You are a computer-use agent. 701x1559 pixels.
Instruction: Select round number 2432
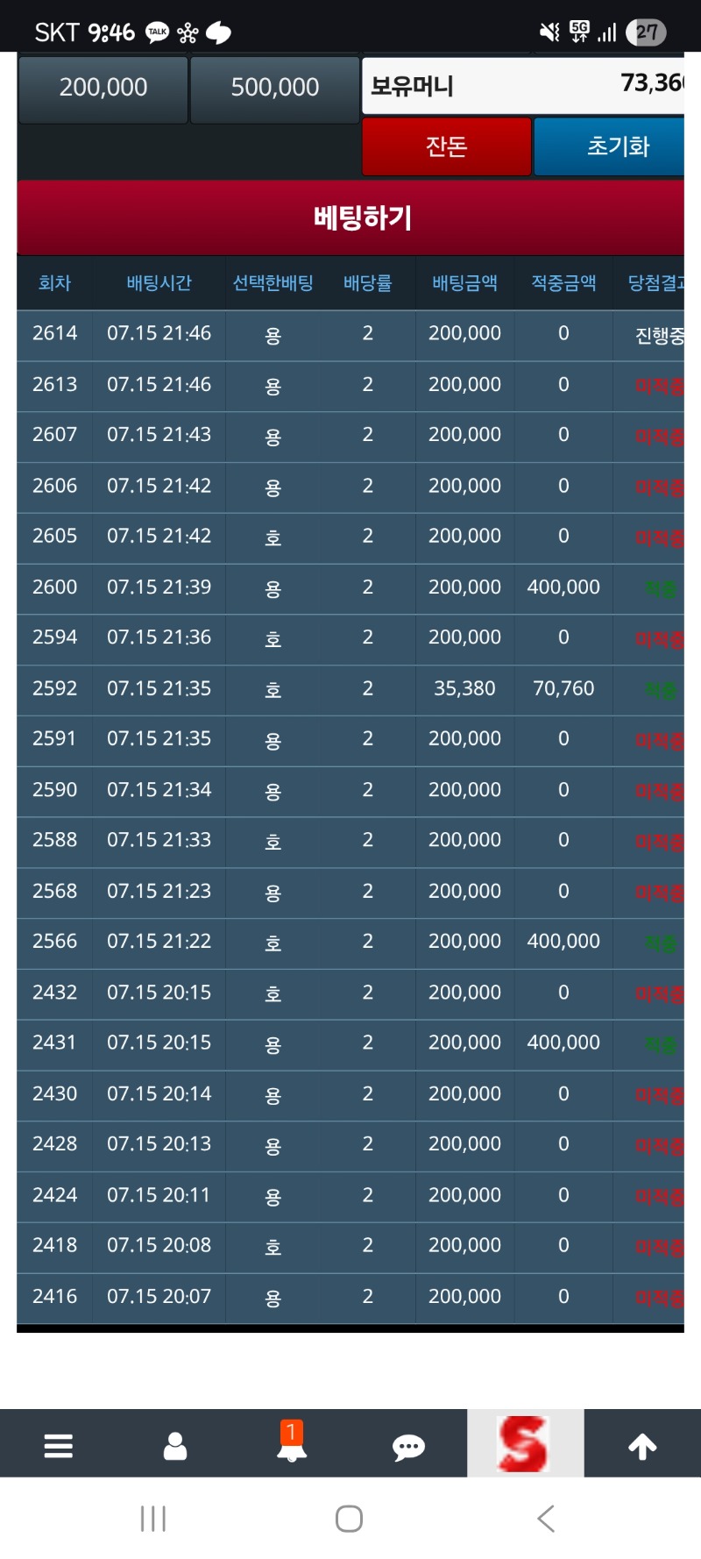click(x=54, y=992)
